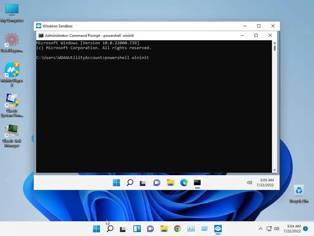314x236 pixels.
Task: Minimize the Windows Sandbox window
Action: (x=245, y=26)
